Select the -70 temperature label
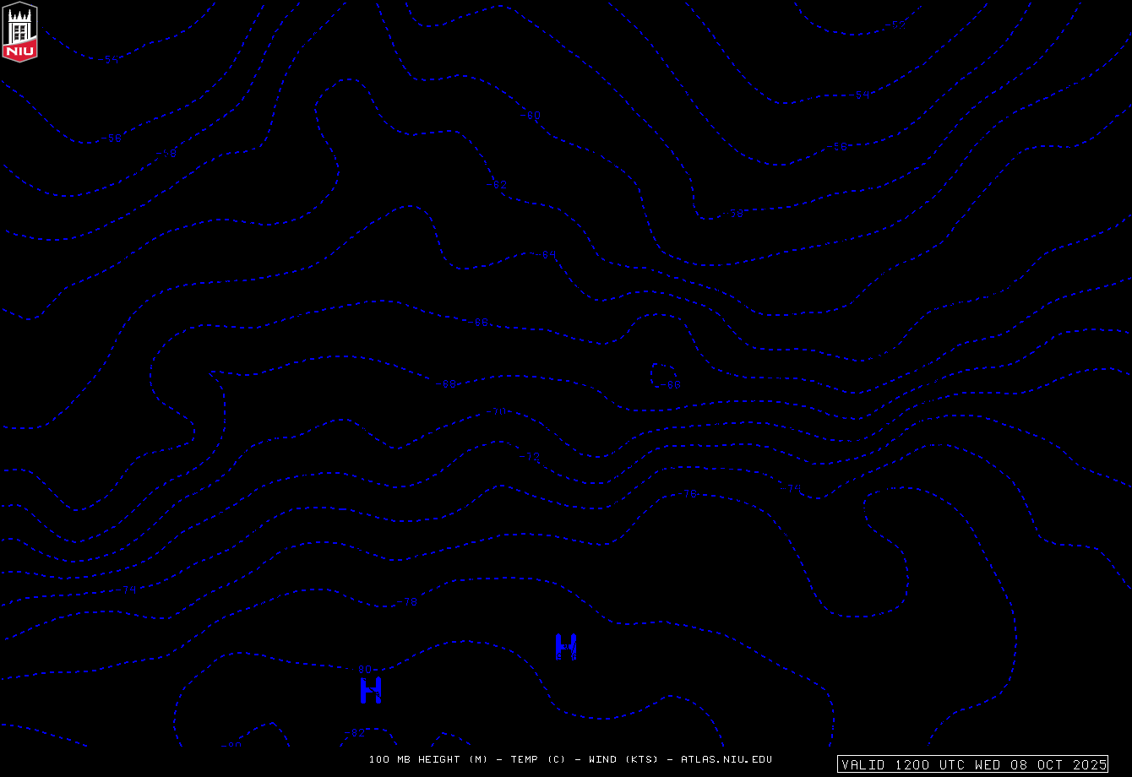 496,411
